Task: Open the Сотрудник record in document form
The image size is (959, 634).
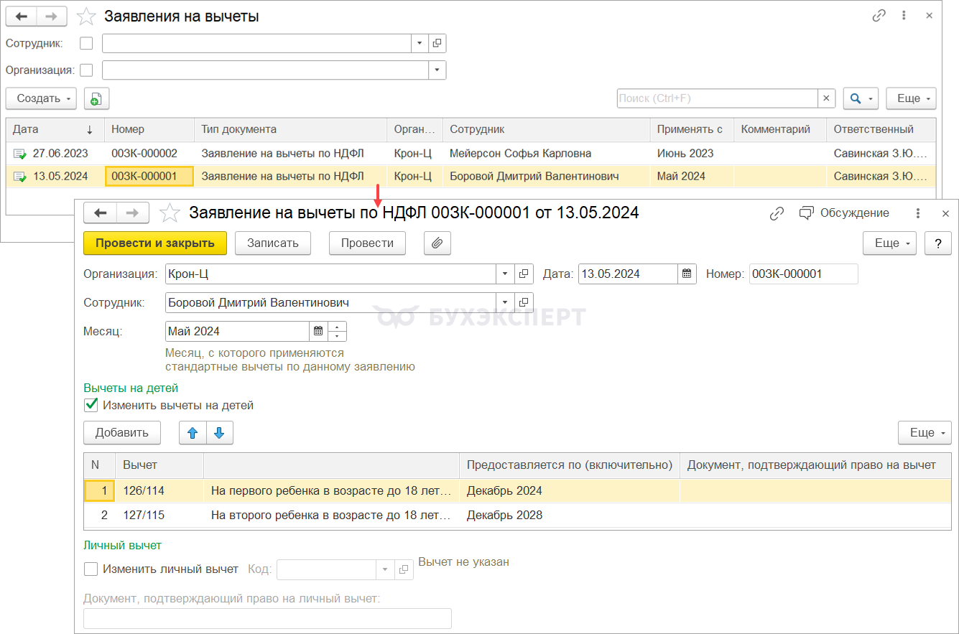Action: pyautogui.click(x=524, y=302)
